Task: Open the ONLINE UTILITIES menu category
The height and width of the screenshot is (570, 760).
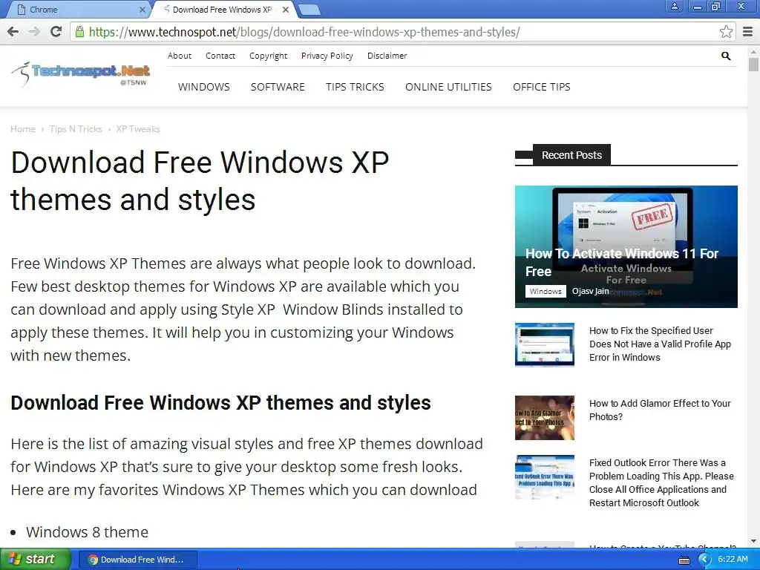Action: [448, 87]
